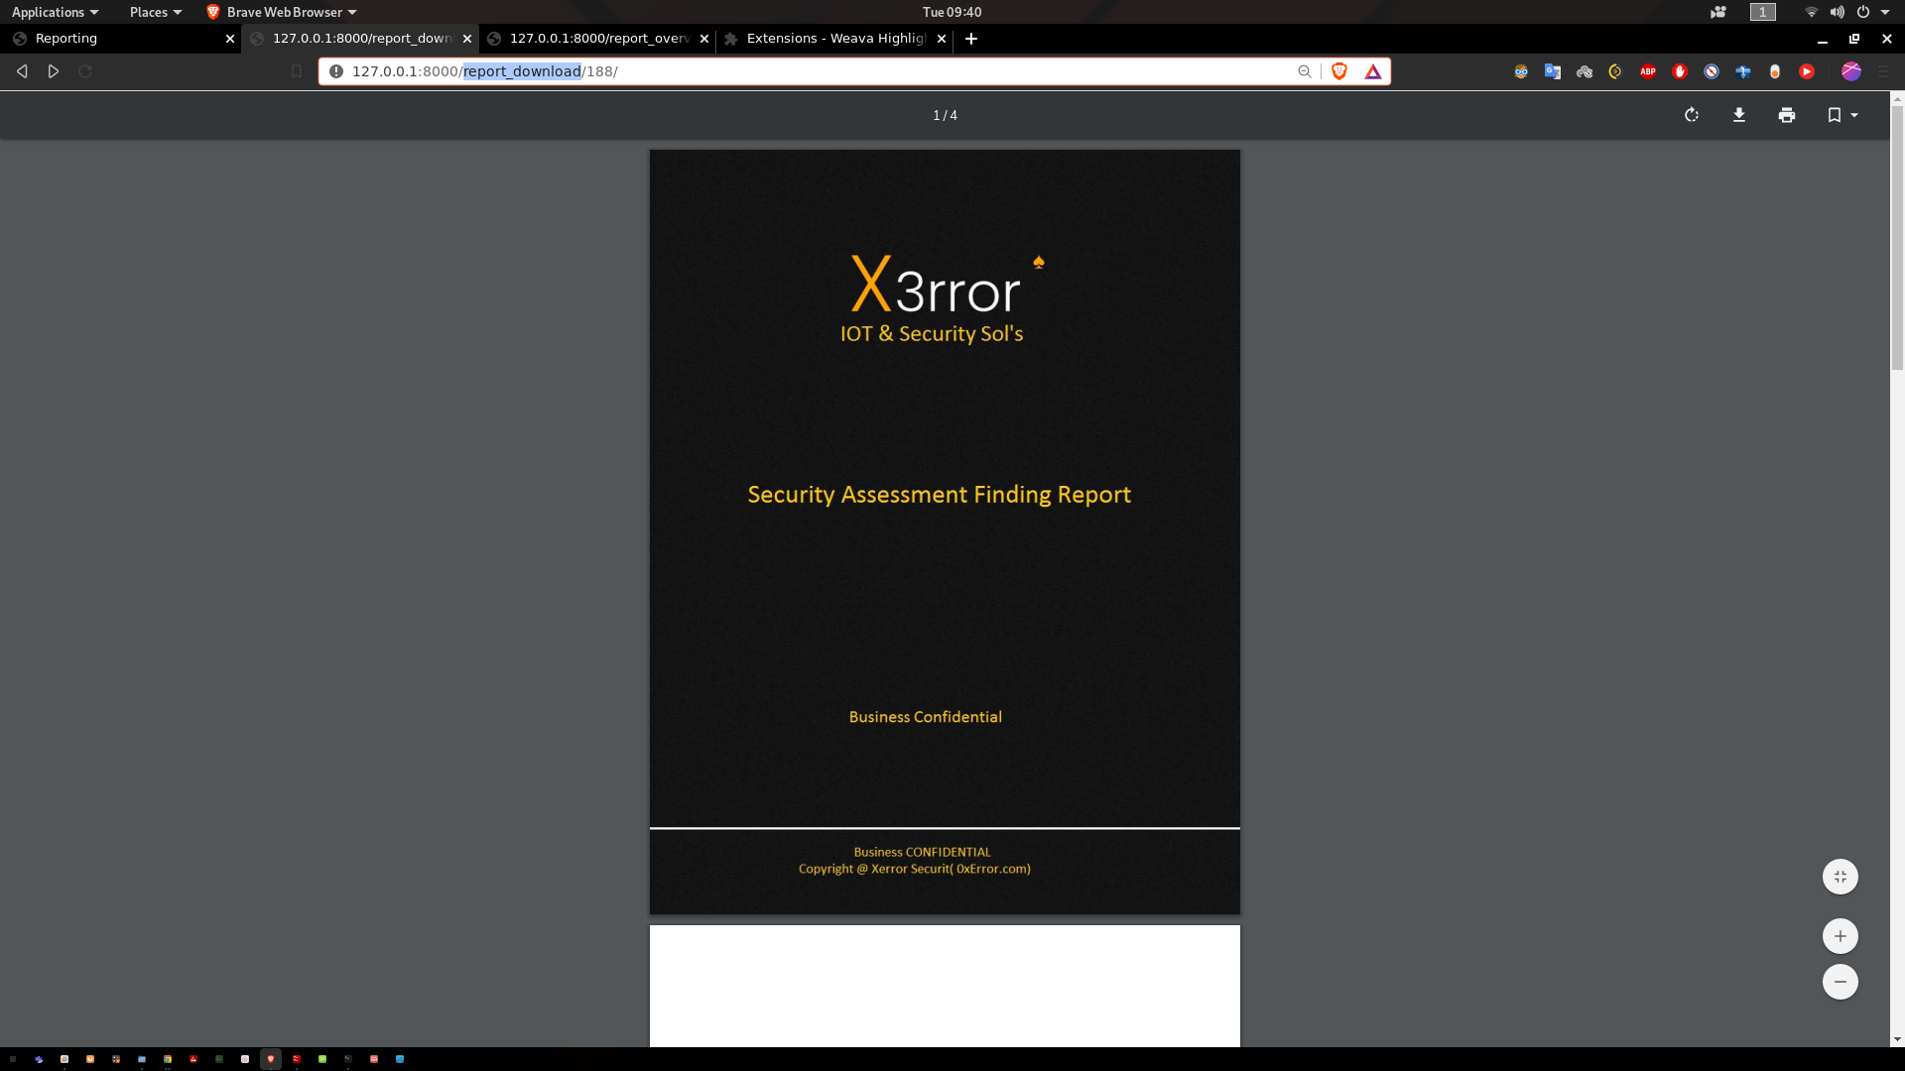Open the PDF bookmarks dropdown

(1841, 115)
